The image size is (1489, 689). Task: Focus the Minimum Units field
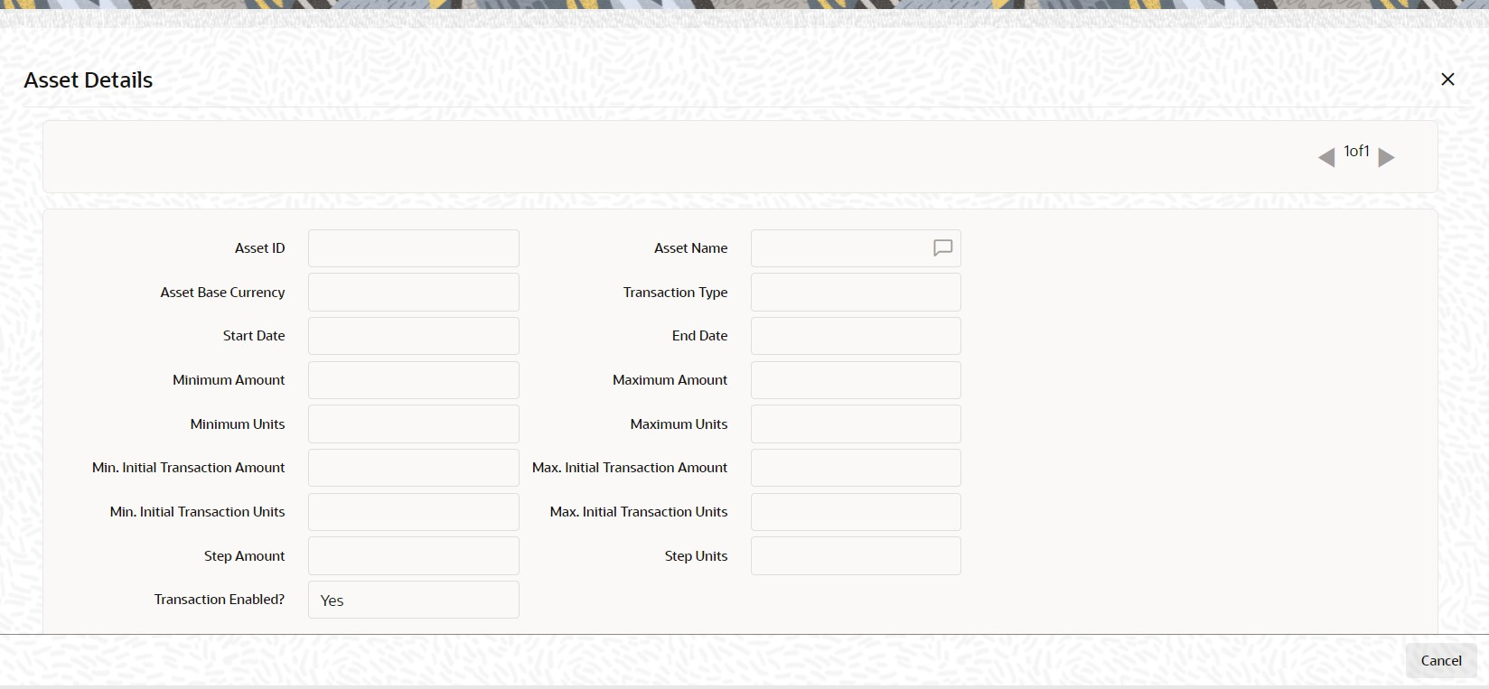[x=414, y=424]
